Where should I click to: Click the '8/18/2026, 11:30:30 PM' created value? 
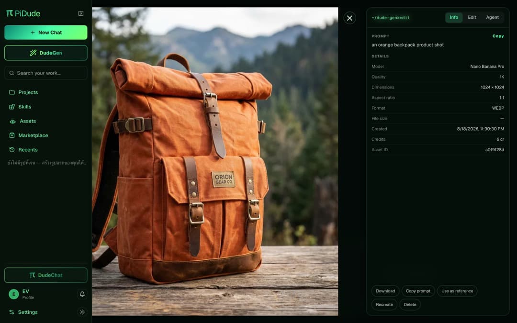coord(481,129)
